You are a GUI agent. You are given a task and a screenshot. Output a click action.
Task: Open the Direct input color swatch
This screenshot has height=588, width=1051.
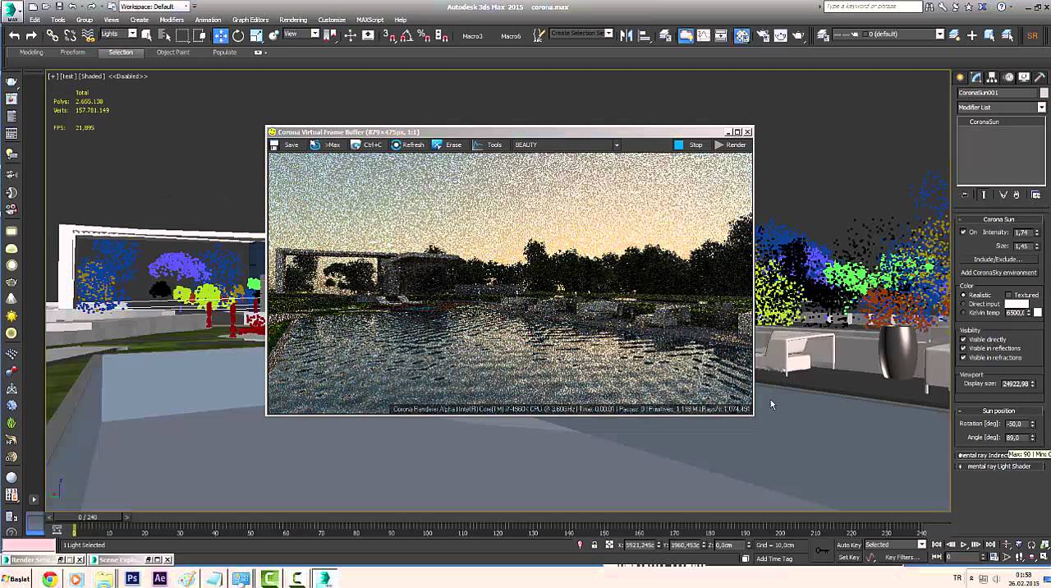tap(1016, 304)
